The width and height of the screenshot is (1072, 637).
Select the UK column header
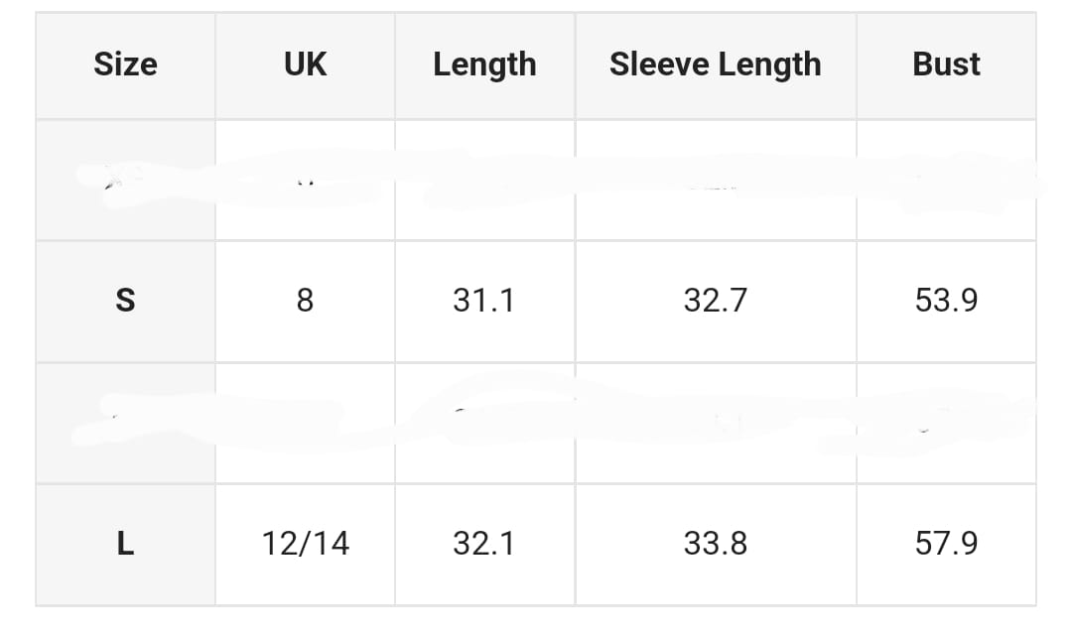point(305,64)
